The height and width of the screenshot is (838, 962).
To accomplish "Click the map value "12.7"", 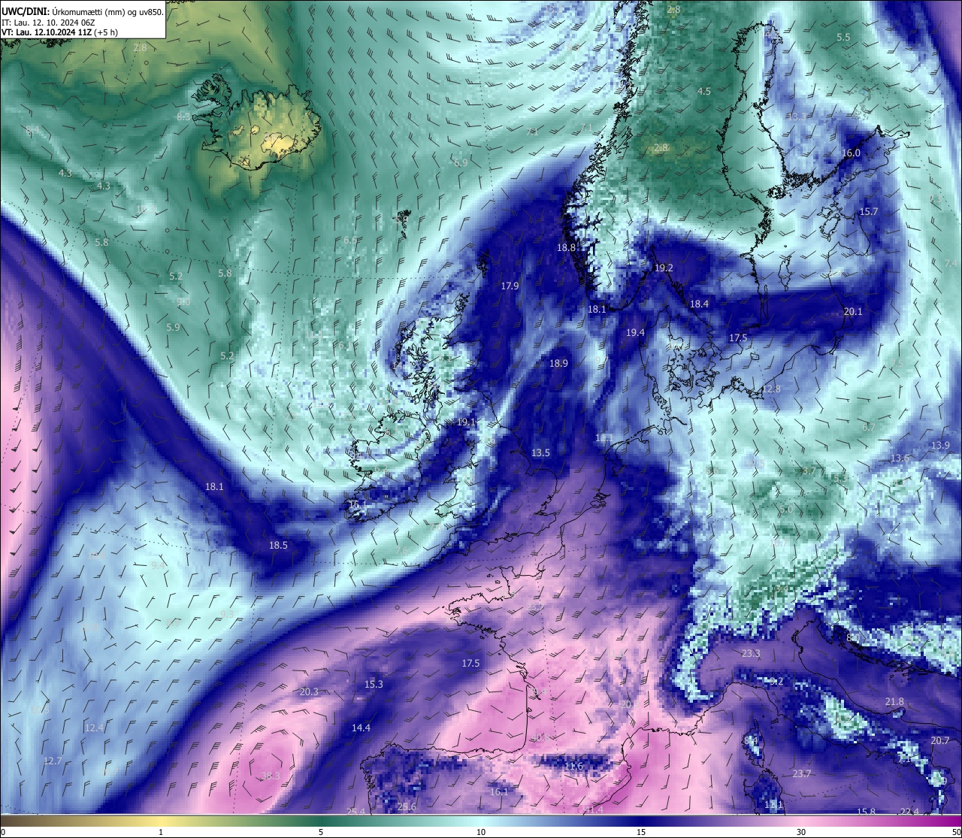I will [x=53, y=761].
